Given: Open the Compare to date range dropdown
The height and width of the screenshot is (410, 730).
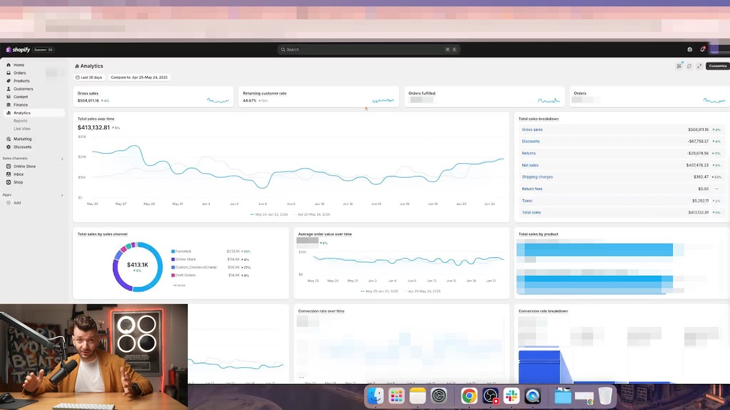Looking at the screenshot, I should click(139, 77).
